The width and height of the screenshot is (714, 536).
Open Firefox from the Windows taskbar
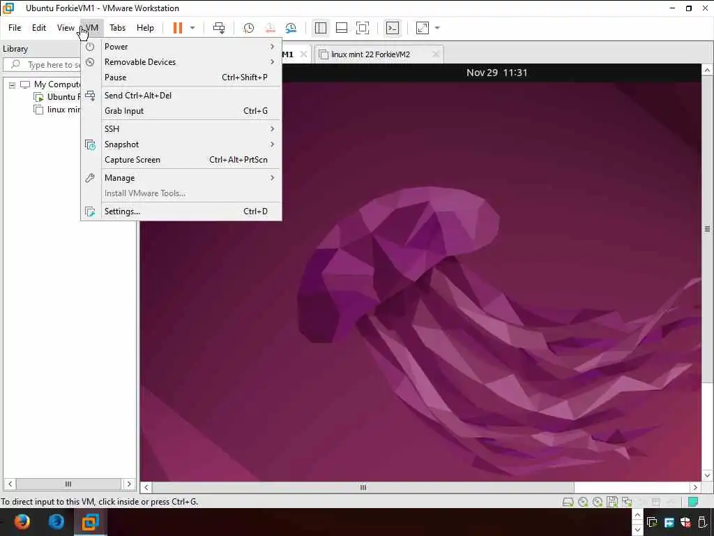(x=22, y=522)
